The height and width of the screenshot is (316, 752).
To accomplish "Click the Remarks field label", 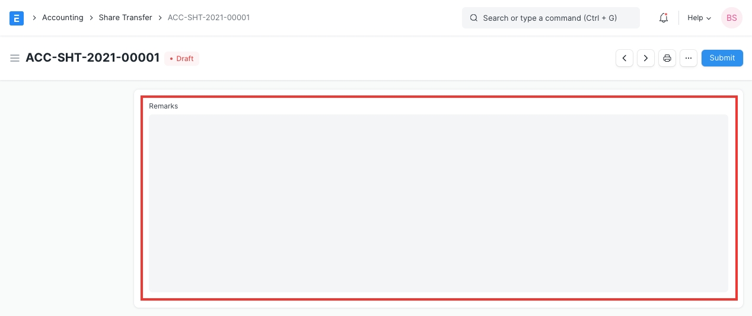I will click(x=163, y=106).
